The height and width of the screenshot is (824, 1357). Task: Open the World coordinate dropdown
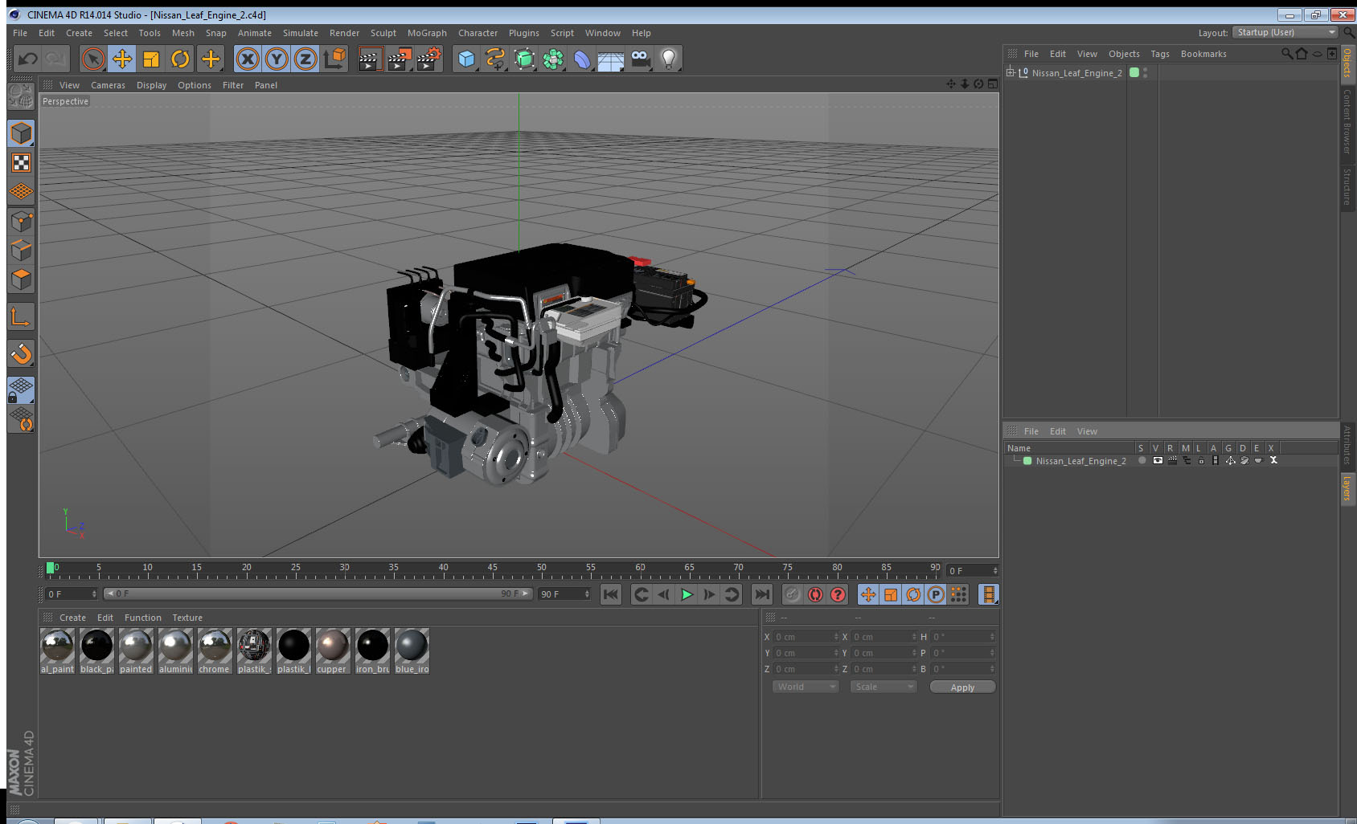click(805, 687)
